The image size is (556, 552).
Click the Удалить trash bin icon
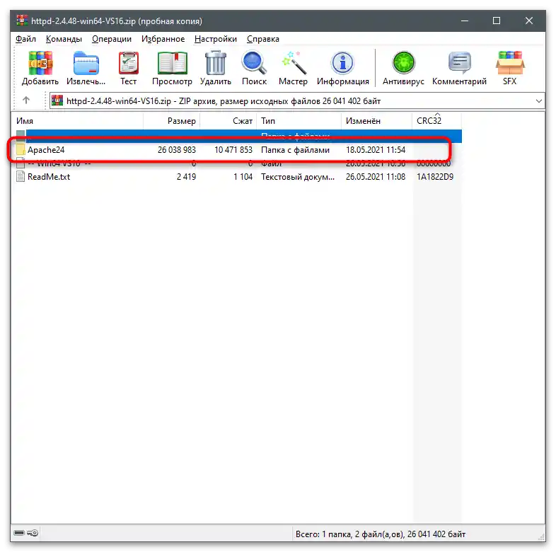pyautogui.click(x=216, y=63)
